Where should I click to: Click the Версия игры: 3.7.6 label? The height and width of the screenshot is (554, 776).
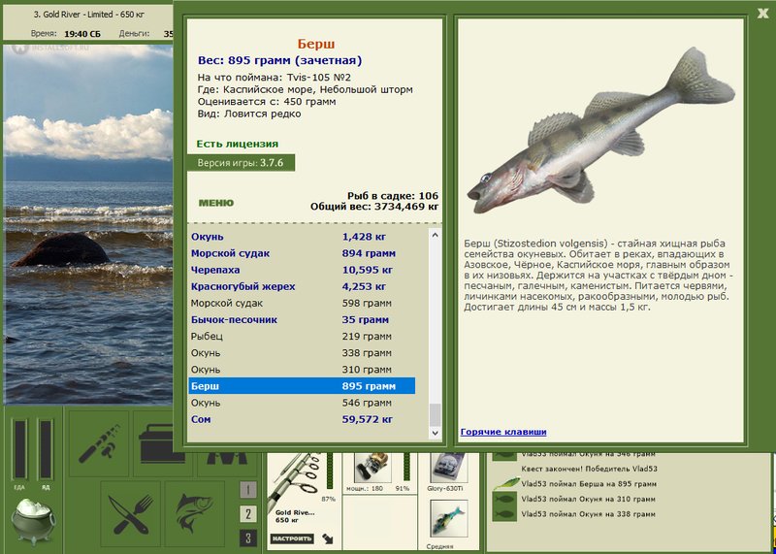coord(241,162)
